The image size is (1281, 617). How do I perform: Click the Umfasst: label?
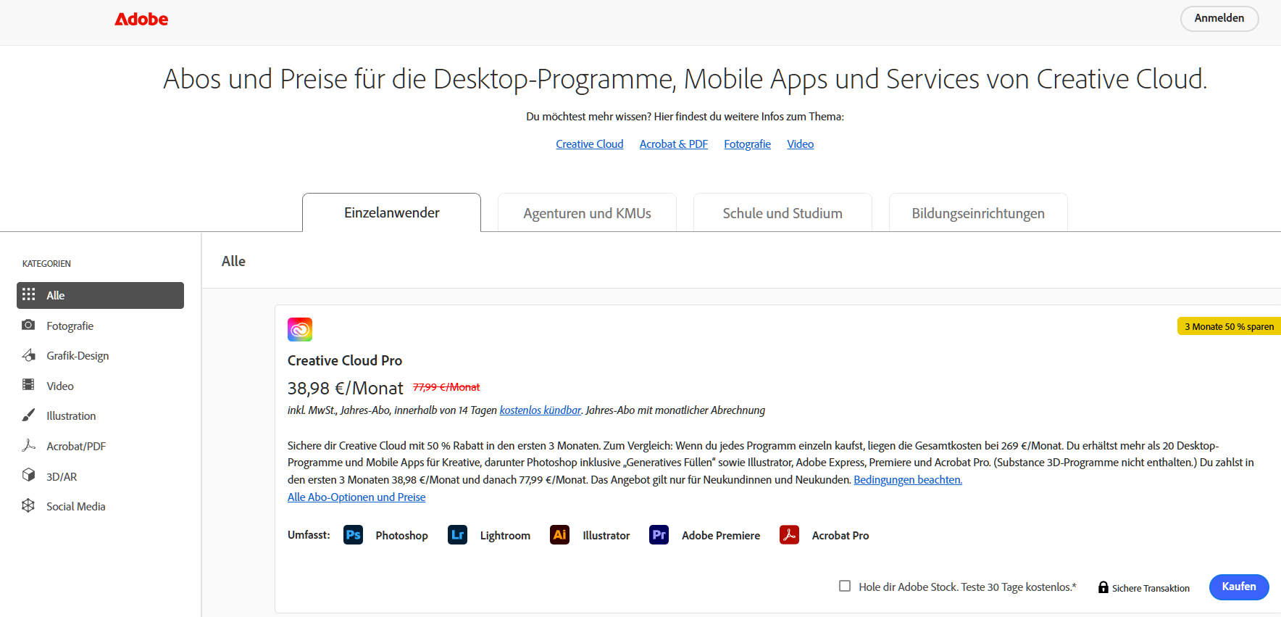tap(309, 535)
